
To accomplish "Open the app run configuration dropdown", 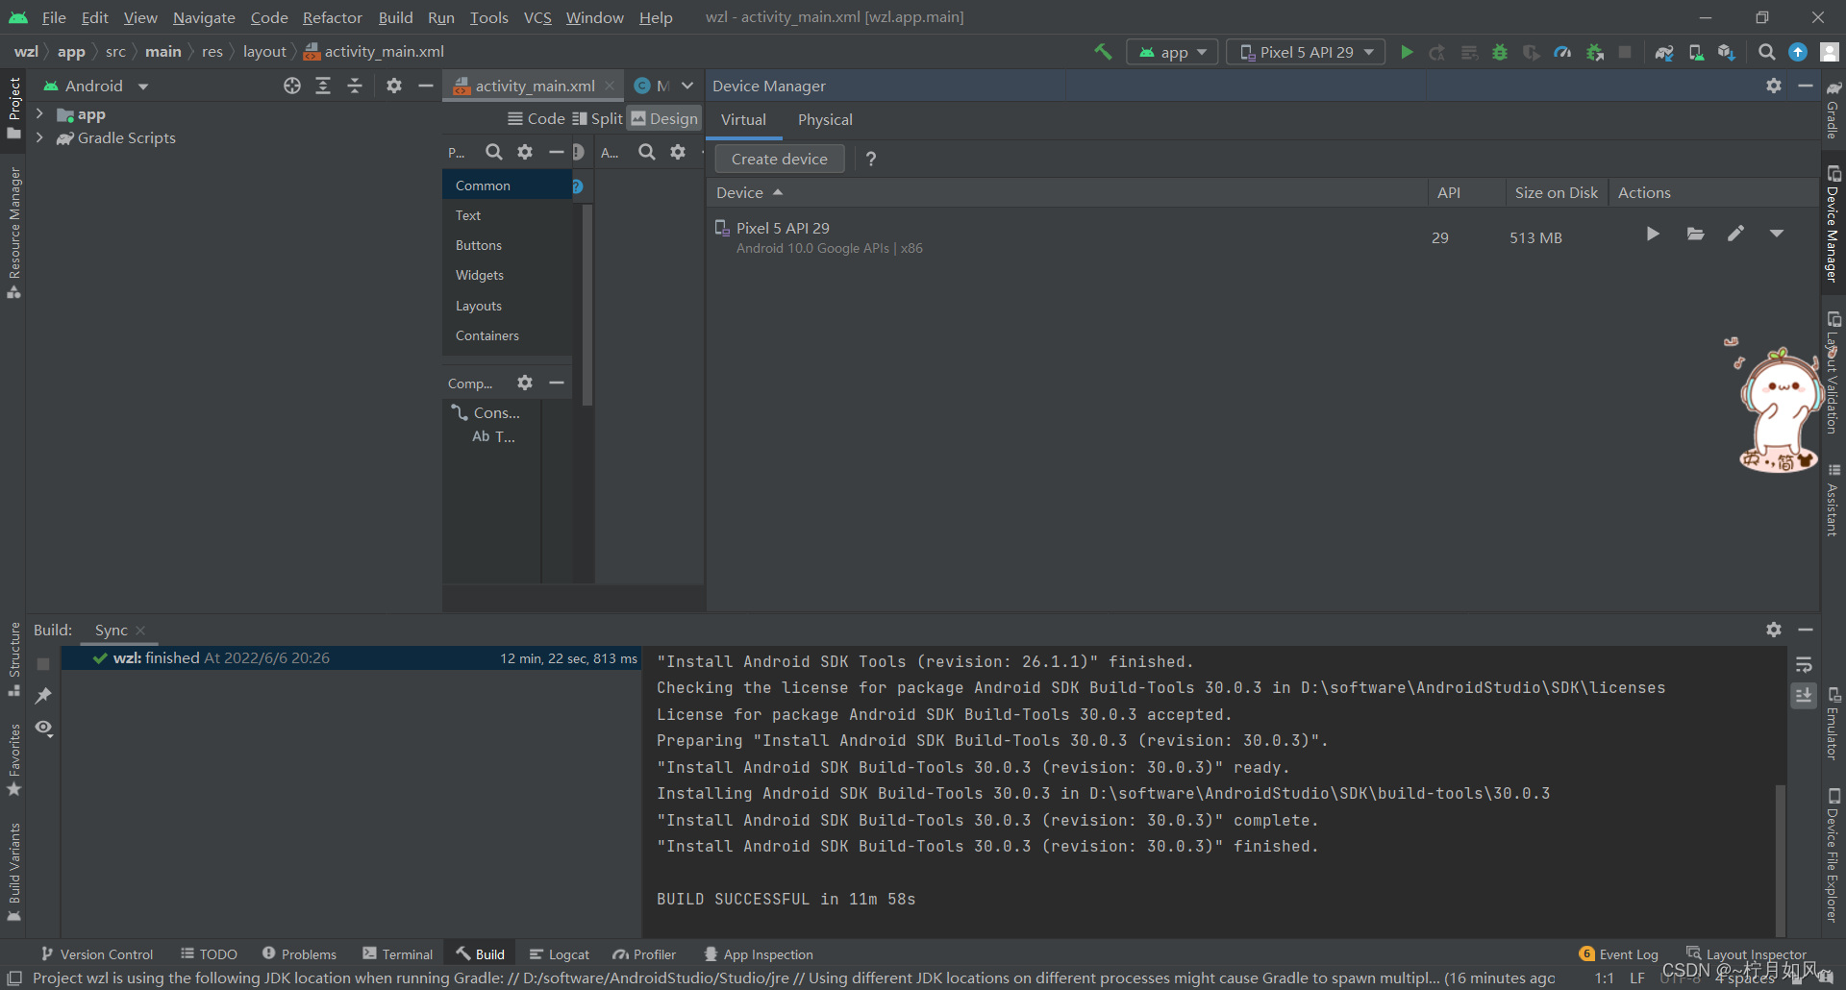I will coord(1173,52).
